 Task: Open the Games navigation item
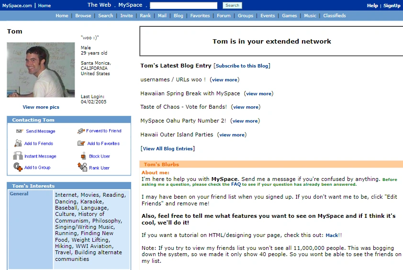[x=290, y=16]
